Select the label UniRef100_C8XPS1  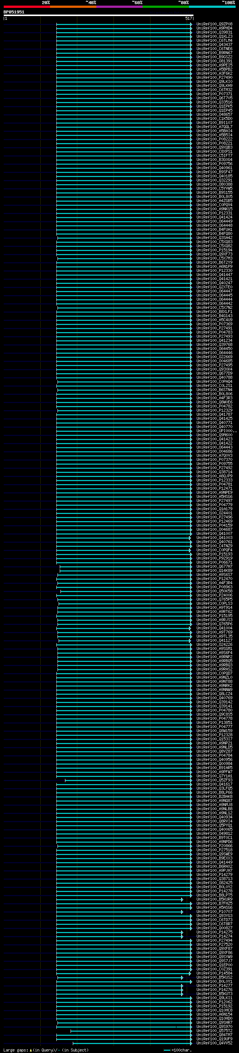click(x=214, y=151)
